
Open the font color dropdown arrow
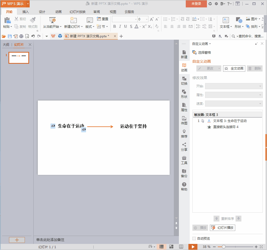140,26
